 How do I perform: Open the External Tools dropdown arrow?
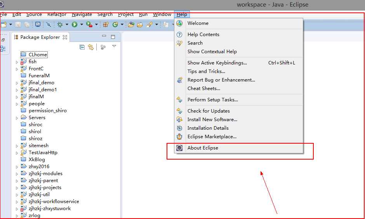point(96,24)
